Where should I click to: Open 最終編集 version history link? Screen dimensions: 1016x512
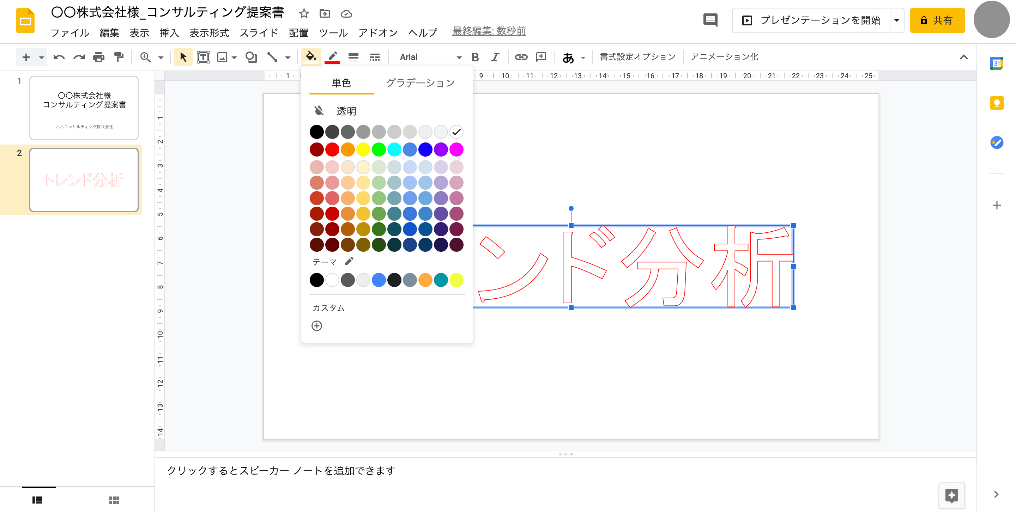click(x=489, y=31)
